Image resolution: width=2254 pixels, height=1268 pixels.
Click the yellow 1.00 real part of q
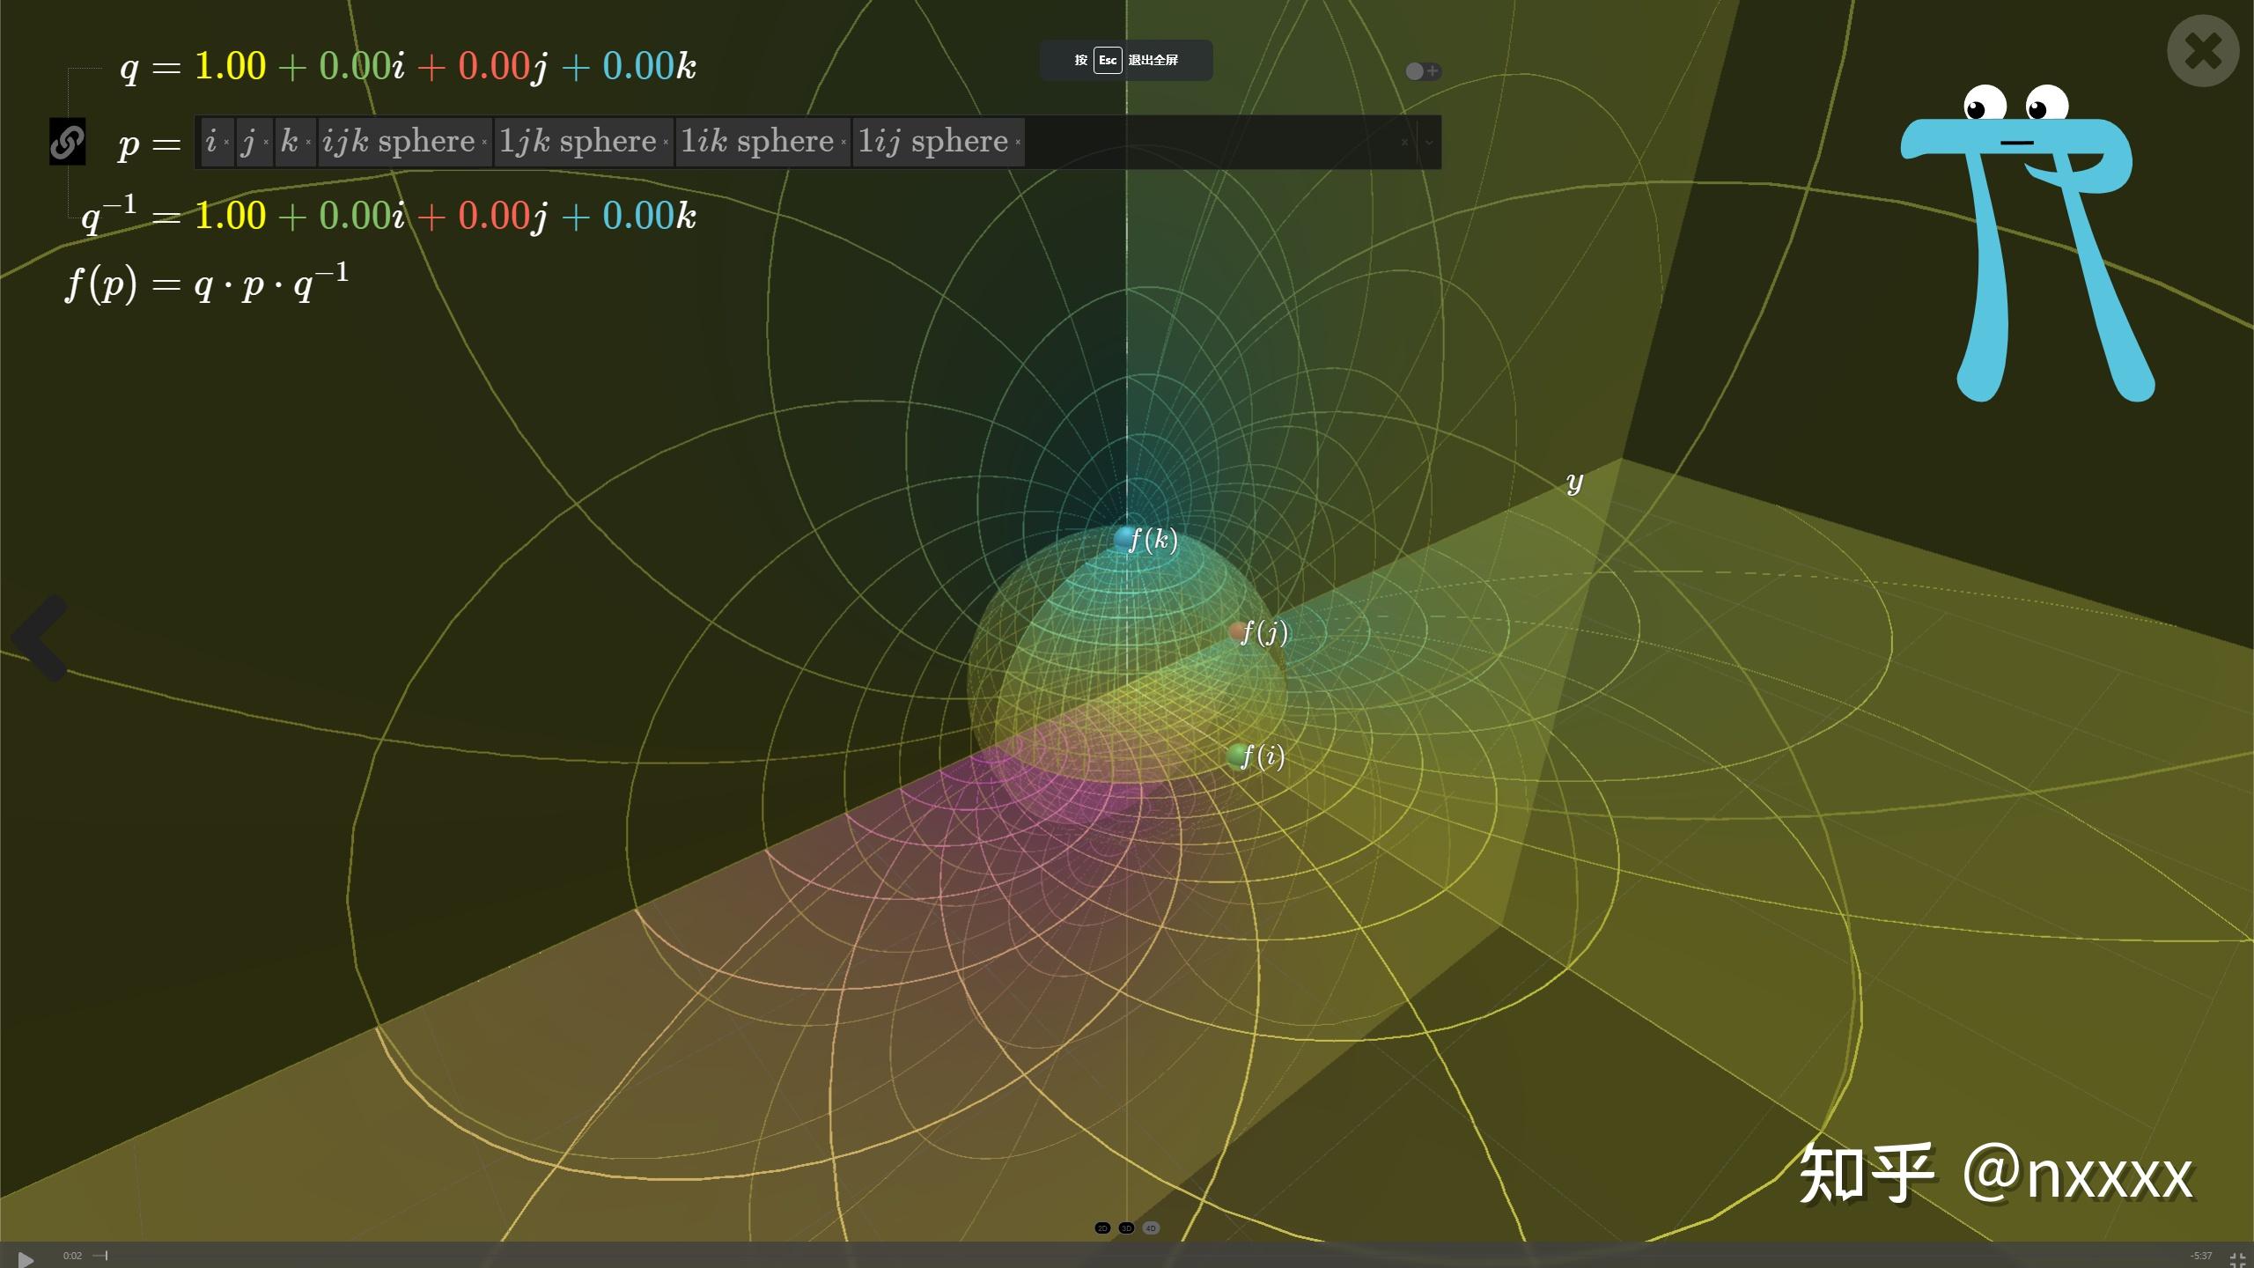(x=230, y=67)
